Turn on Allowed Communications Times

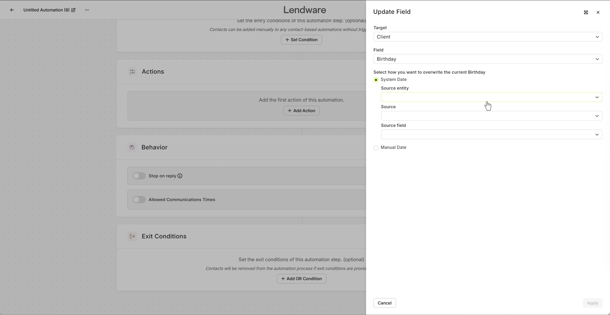point(139,200)
